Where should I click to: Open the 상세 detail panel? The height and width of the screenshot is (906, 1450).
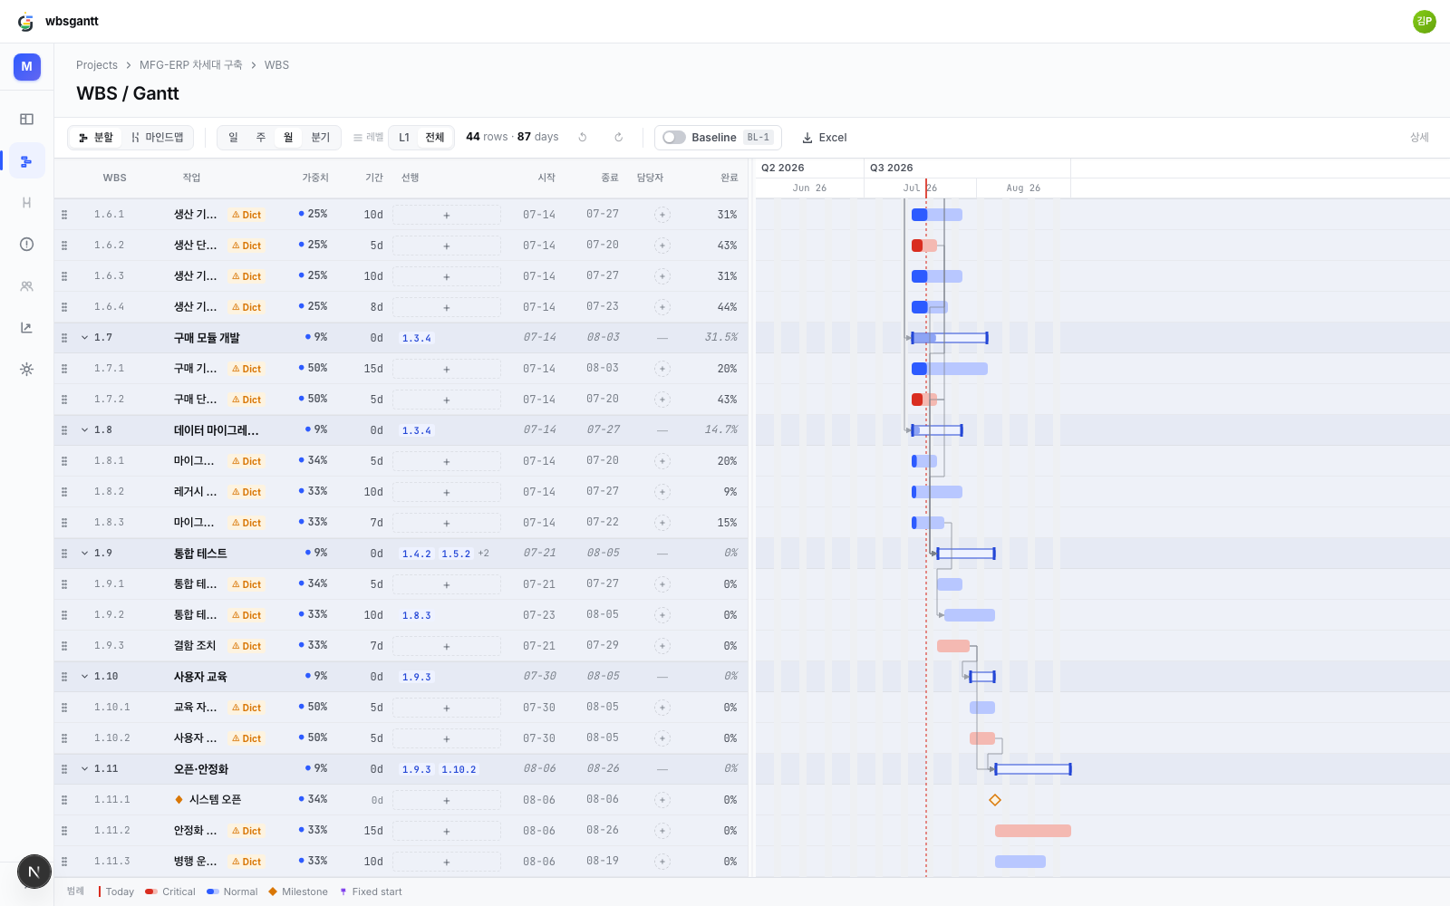coord(1419,138)
